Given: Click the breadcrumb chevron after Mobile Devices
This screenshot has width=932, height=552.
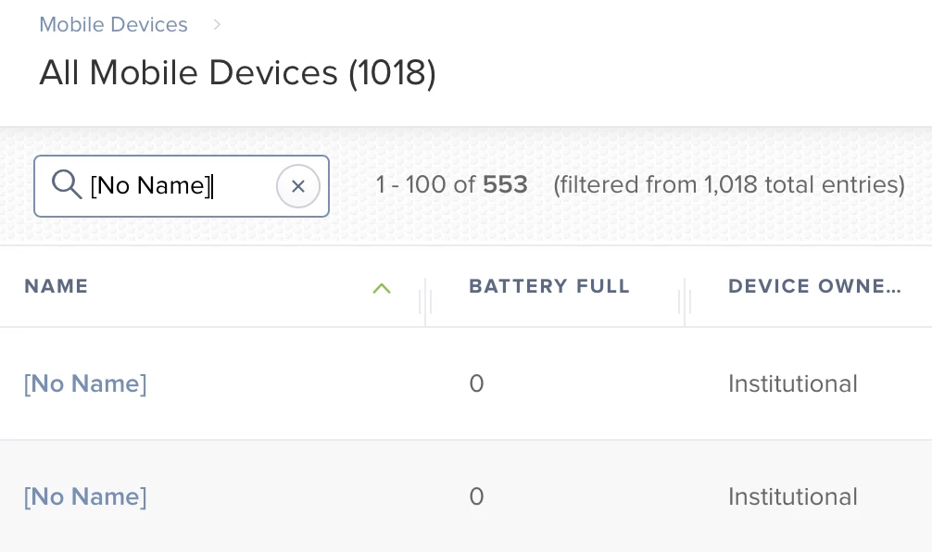Looking at the screenshot, I should pyautogui.click(x=217, y=24).
